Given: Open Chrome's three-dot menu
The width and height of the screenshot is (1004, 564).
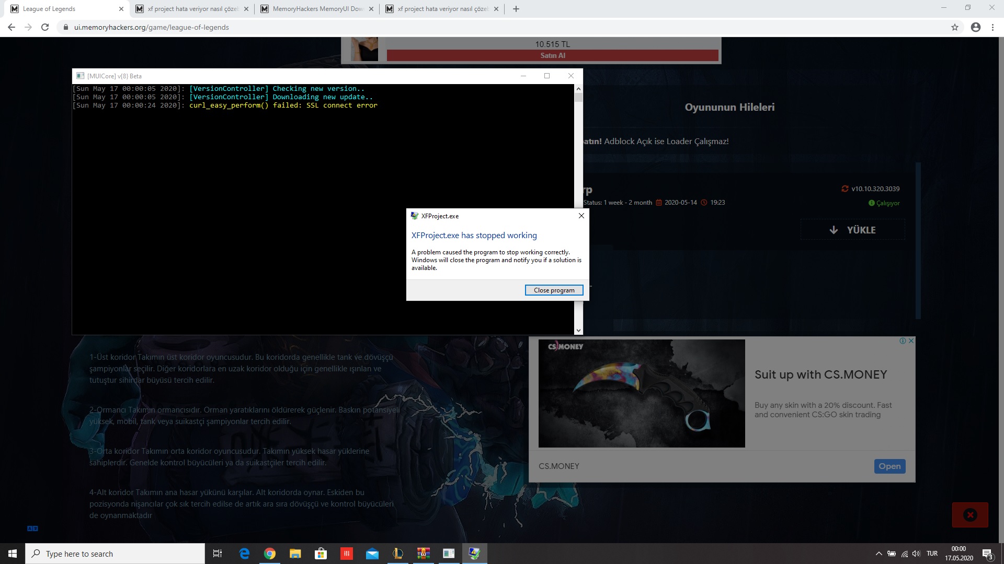Looking at the screenshot, I should click(992, 27).
